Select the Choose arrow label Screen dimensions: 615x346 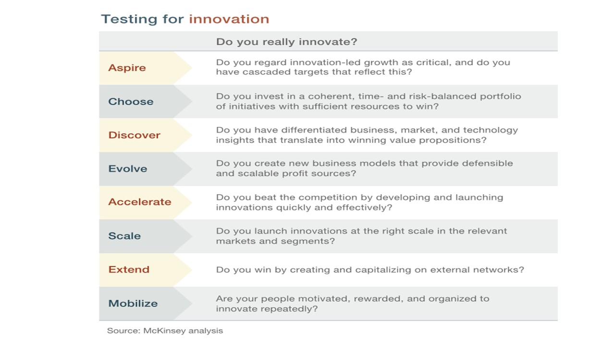pos(131,101)
